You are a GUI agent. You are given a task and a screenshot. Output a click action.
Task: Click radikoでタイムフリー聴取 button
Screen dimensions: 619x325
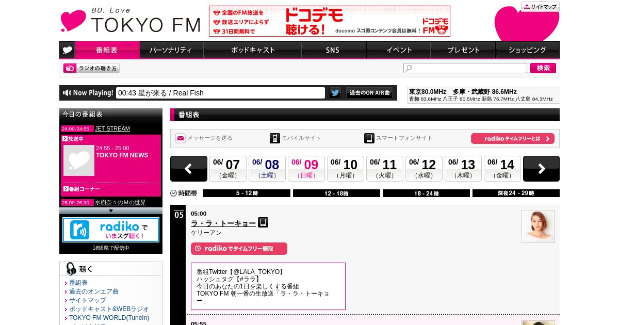(239, 249)
